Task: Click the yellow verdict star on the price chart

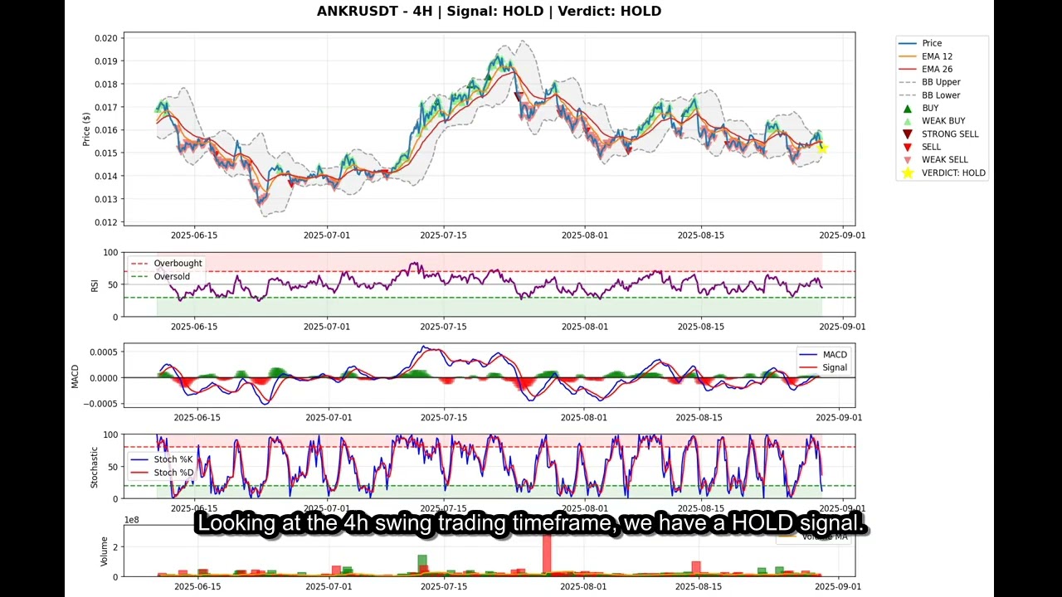Action: 822,148
